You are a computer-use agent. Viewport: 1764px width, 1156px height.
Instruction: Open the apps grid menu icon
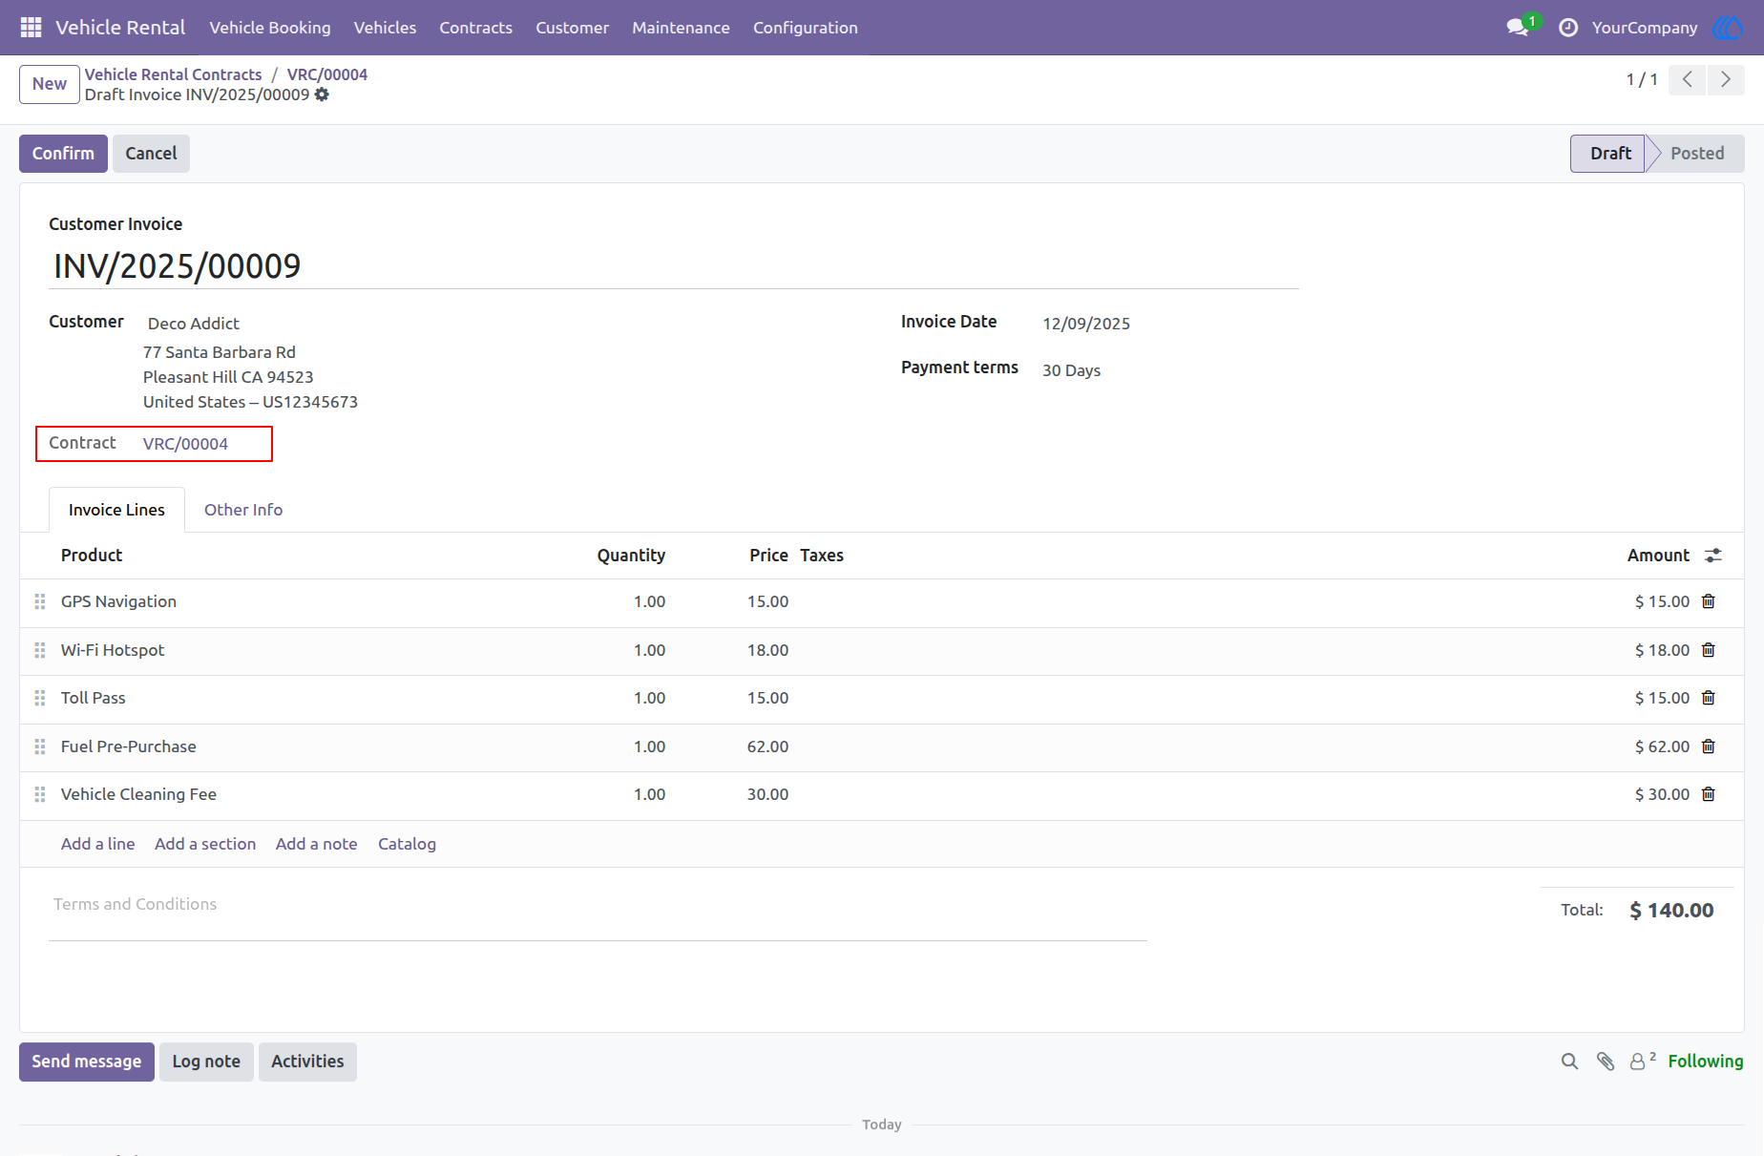[31, 28]
